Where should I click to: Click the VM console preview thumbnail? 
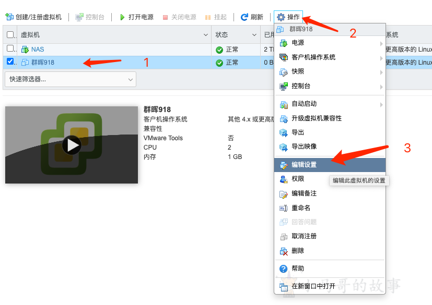click(x=72, y=145)
